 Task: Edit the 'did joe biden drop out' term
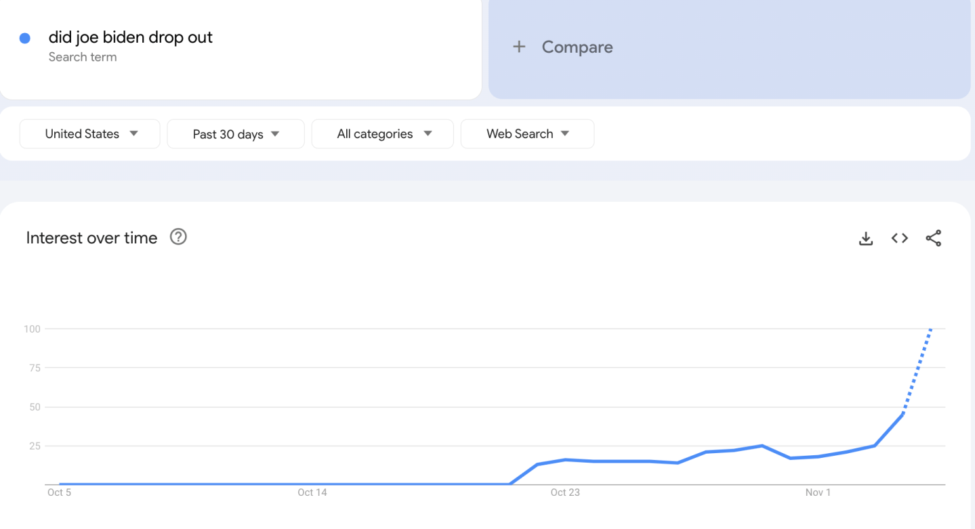pos(131,37)
